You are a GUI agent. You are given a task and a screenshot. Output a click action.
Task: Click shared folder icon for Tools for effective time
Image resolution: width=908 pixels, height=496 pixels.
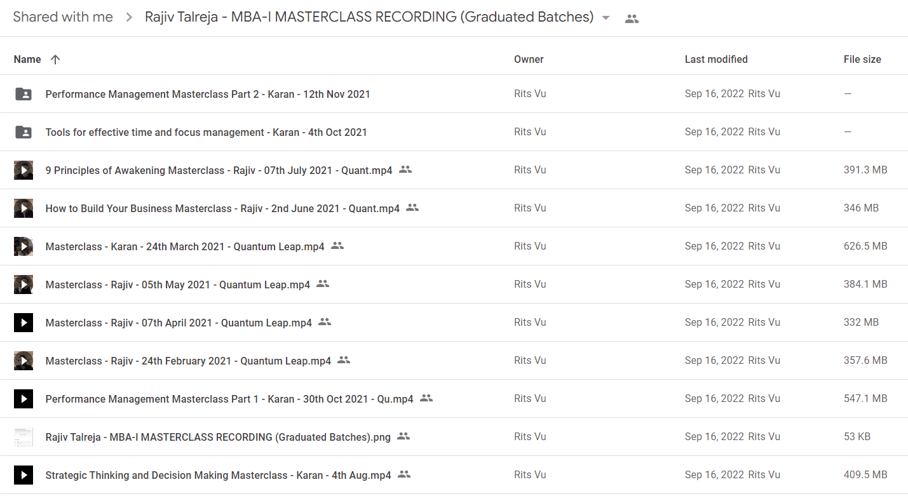(23, 132)
